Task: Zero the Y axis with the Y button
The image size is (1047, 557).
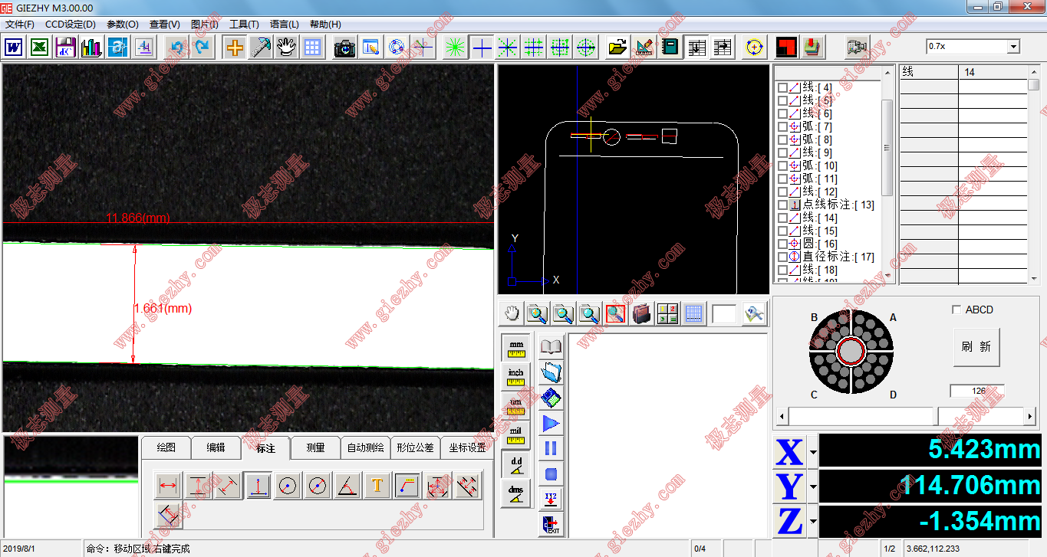Action: click(x=789, y=487)
